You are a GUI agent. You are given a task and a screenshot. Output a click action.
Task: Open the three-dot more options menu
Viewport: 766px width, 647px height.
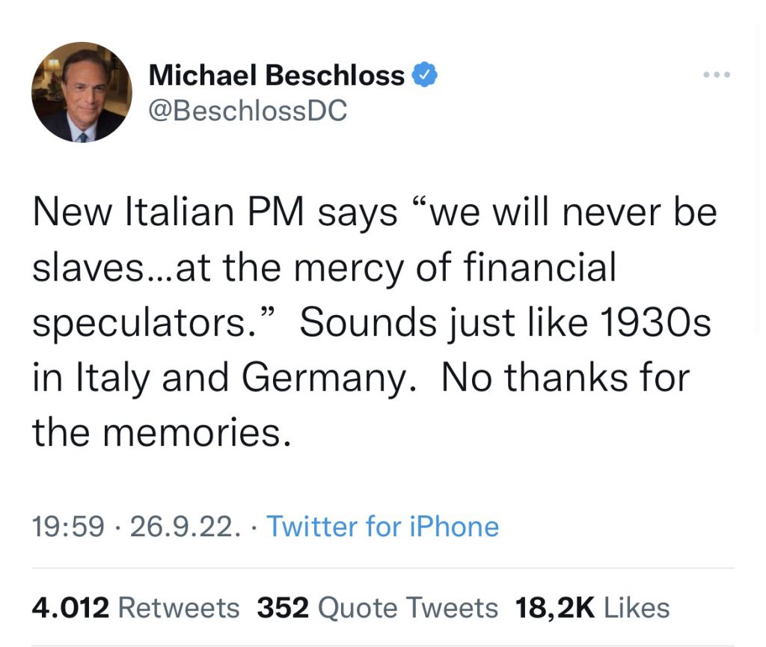point(716,75)
